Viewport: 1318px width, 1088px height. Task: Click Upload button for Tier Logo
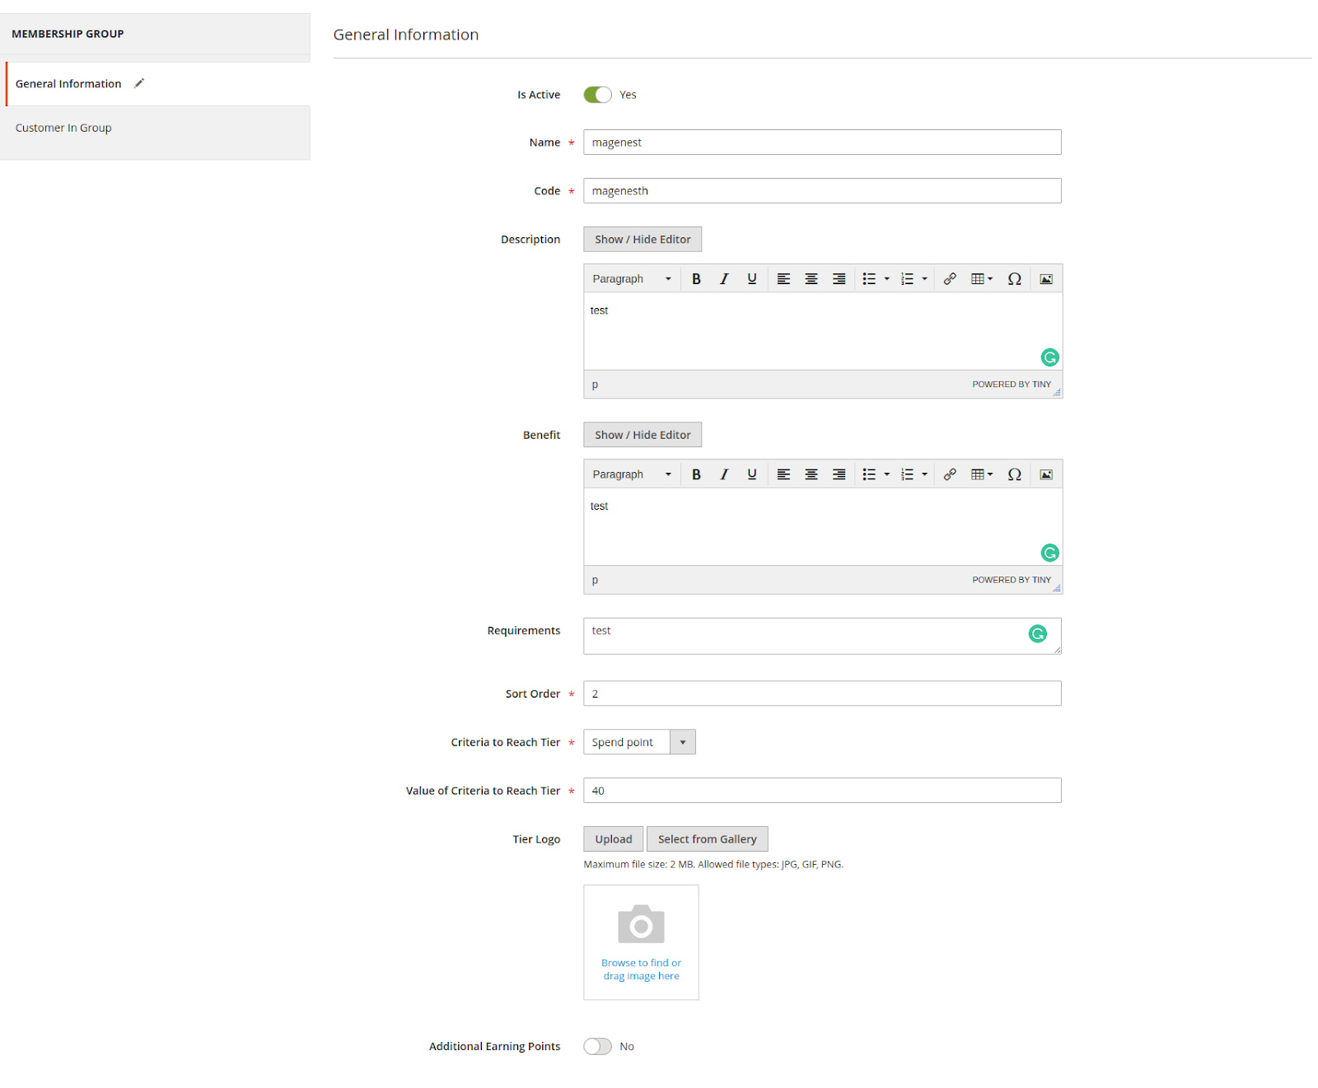pos(613,839)
